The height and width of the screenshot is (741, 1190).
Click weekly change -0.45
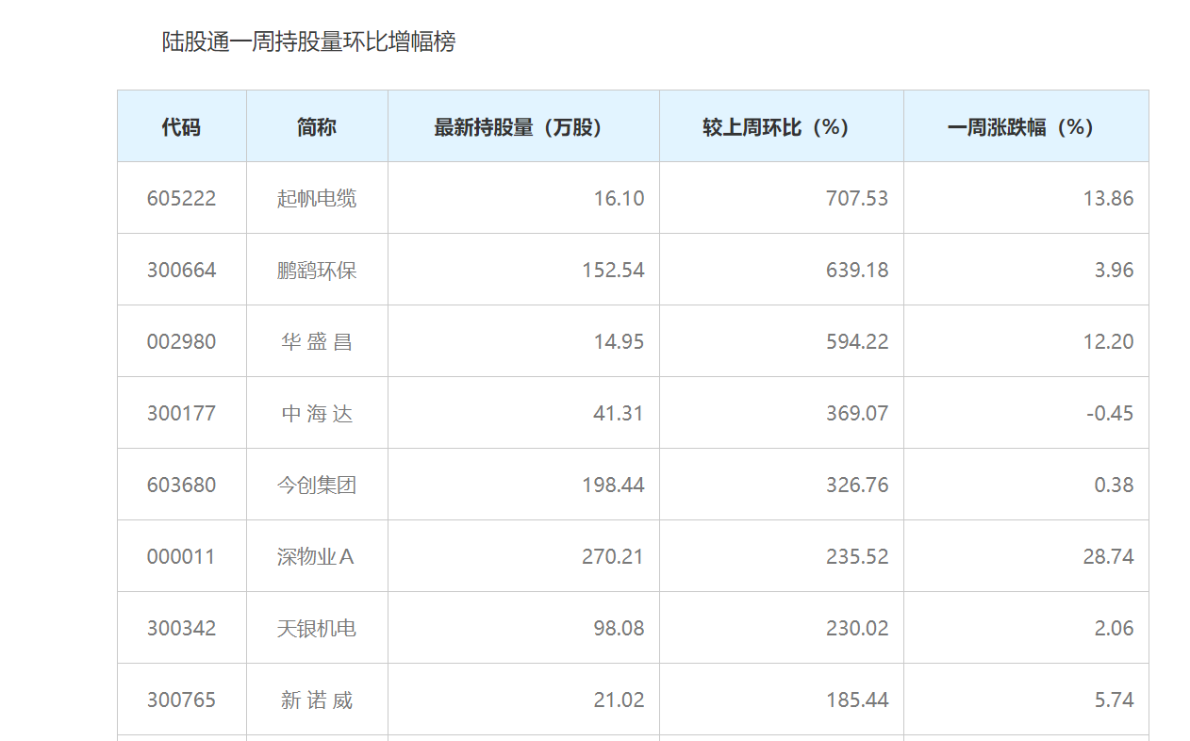click(x=1110, y=414)
